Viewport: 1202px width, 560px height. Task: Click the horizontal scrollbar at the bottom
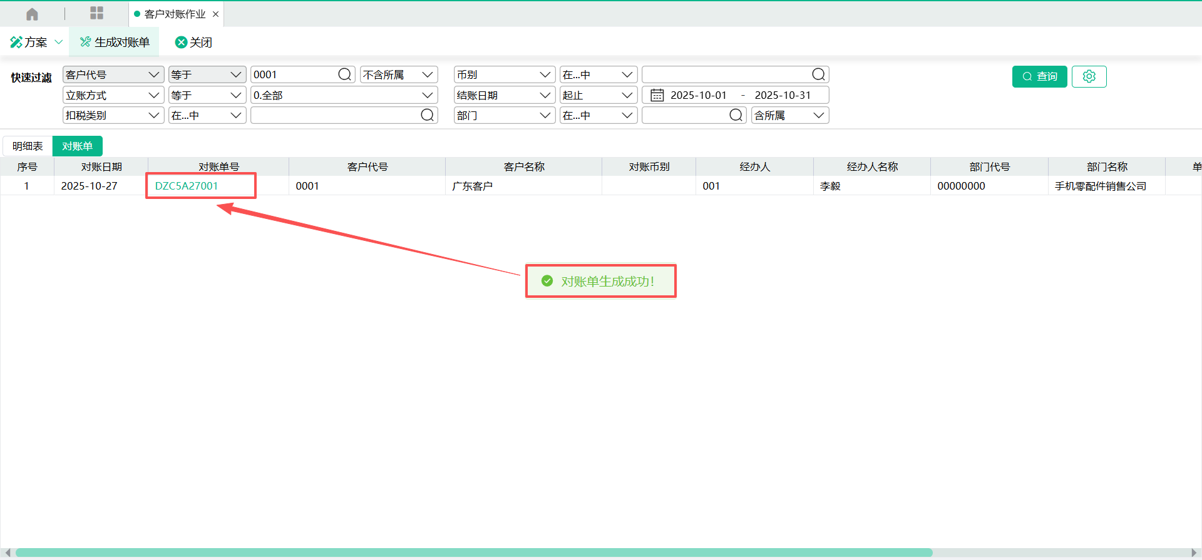coord(473,552)
